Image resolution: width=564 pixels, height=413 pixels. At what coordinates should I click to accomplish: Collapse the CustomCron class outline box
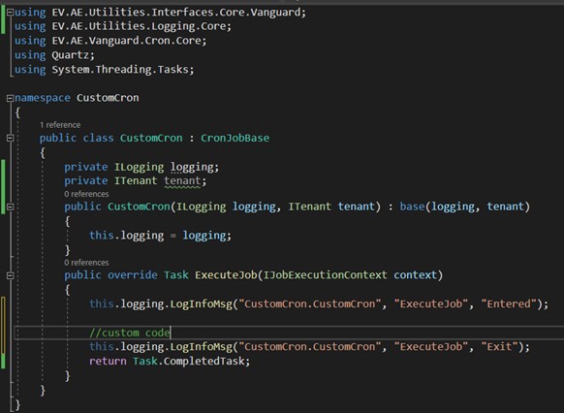pyautogui.click(x=10, y=138)
